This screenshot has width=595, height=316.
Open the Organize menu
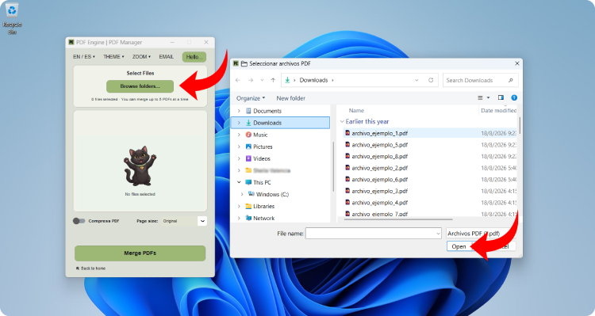click(x=251, y=98)
